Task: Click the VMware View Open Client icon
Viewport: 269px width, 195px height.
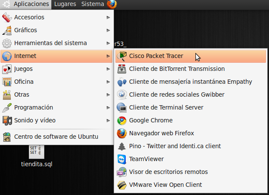Action: point(122,185)
